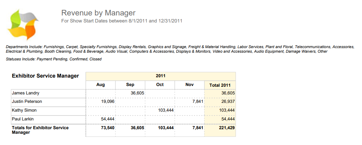The height and width of the screenshot is (145, 362).
Task: Click the 73,540 August total cell
Action: coord(108,128)
